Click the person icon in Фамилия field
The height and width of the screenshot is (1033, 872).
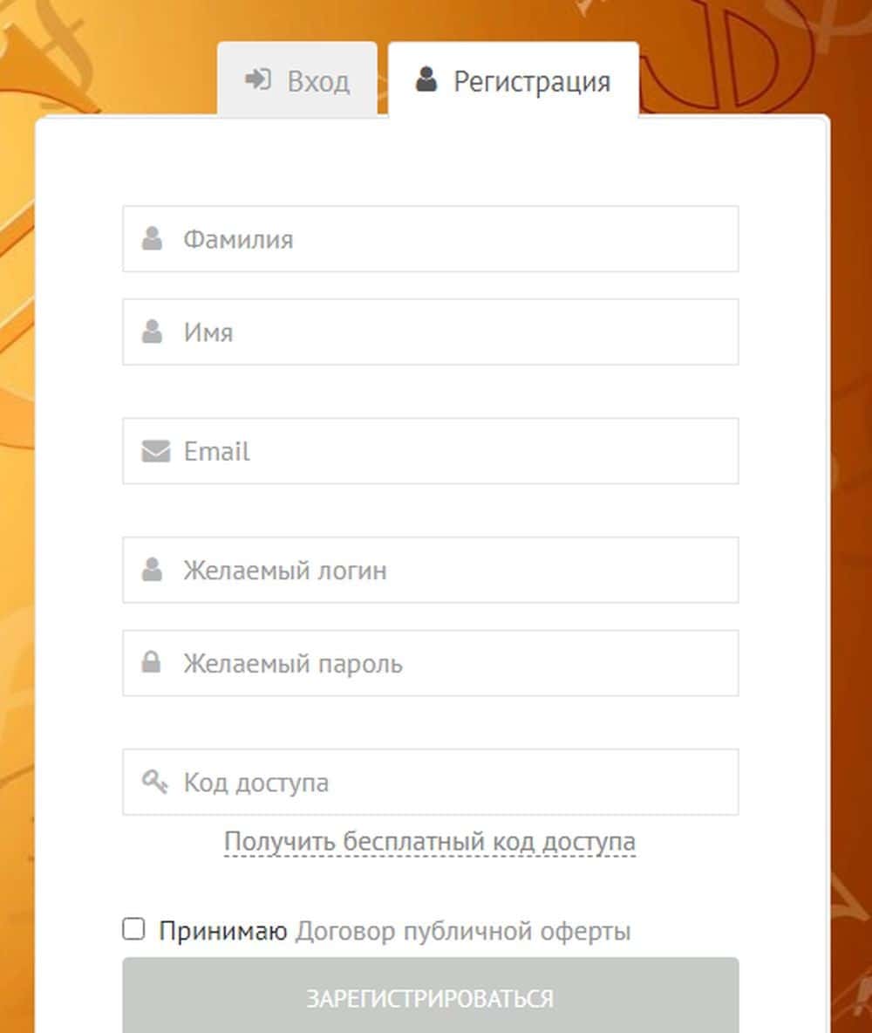(152, 238)
